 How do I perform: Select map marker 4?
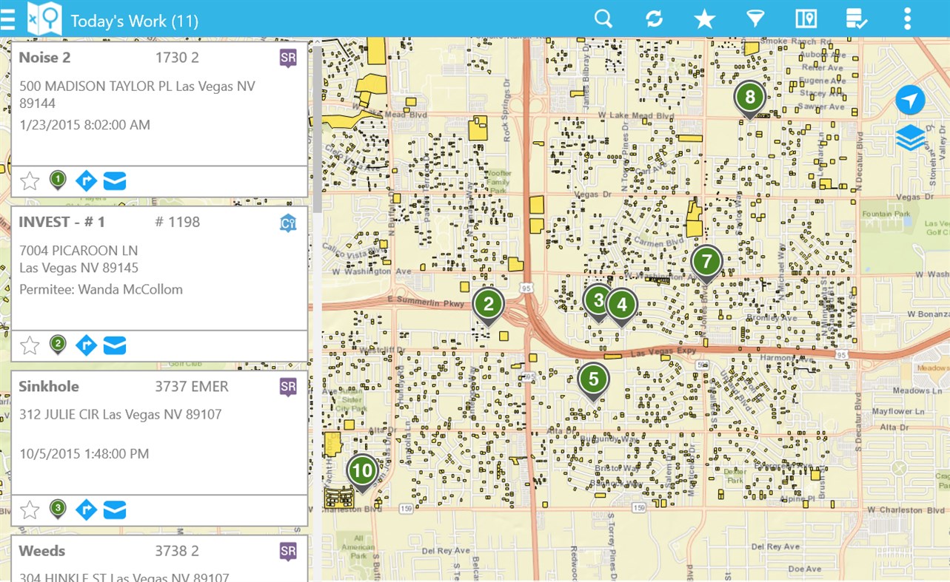[x=622, y=307]
